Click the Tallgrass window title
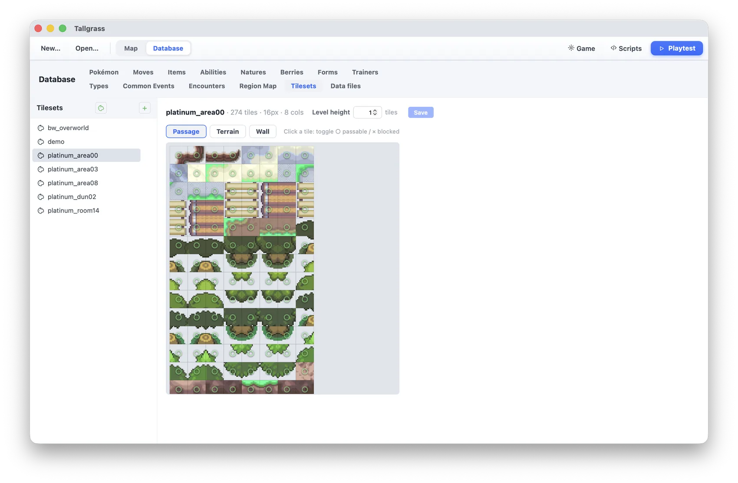The image size is (738, 483). tap(89, 29)
